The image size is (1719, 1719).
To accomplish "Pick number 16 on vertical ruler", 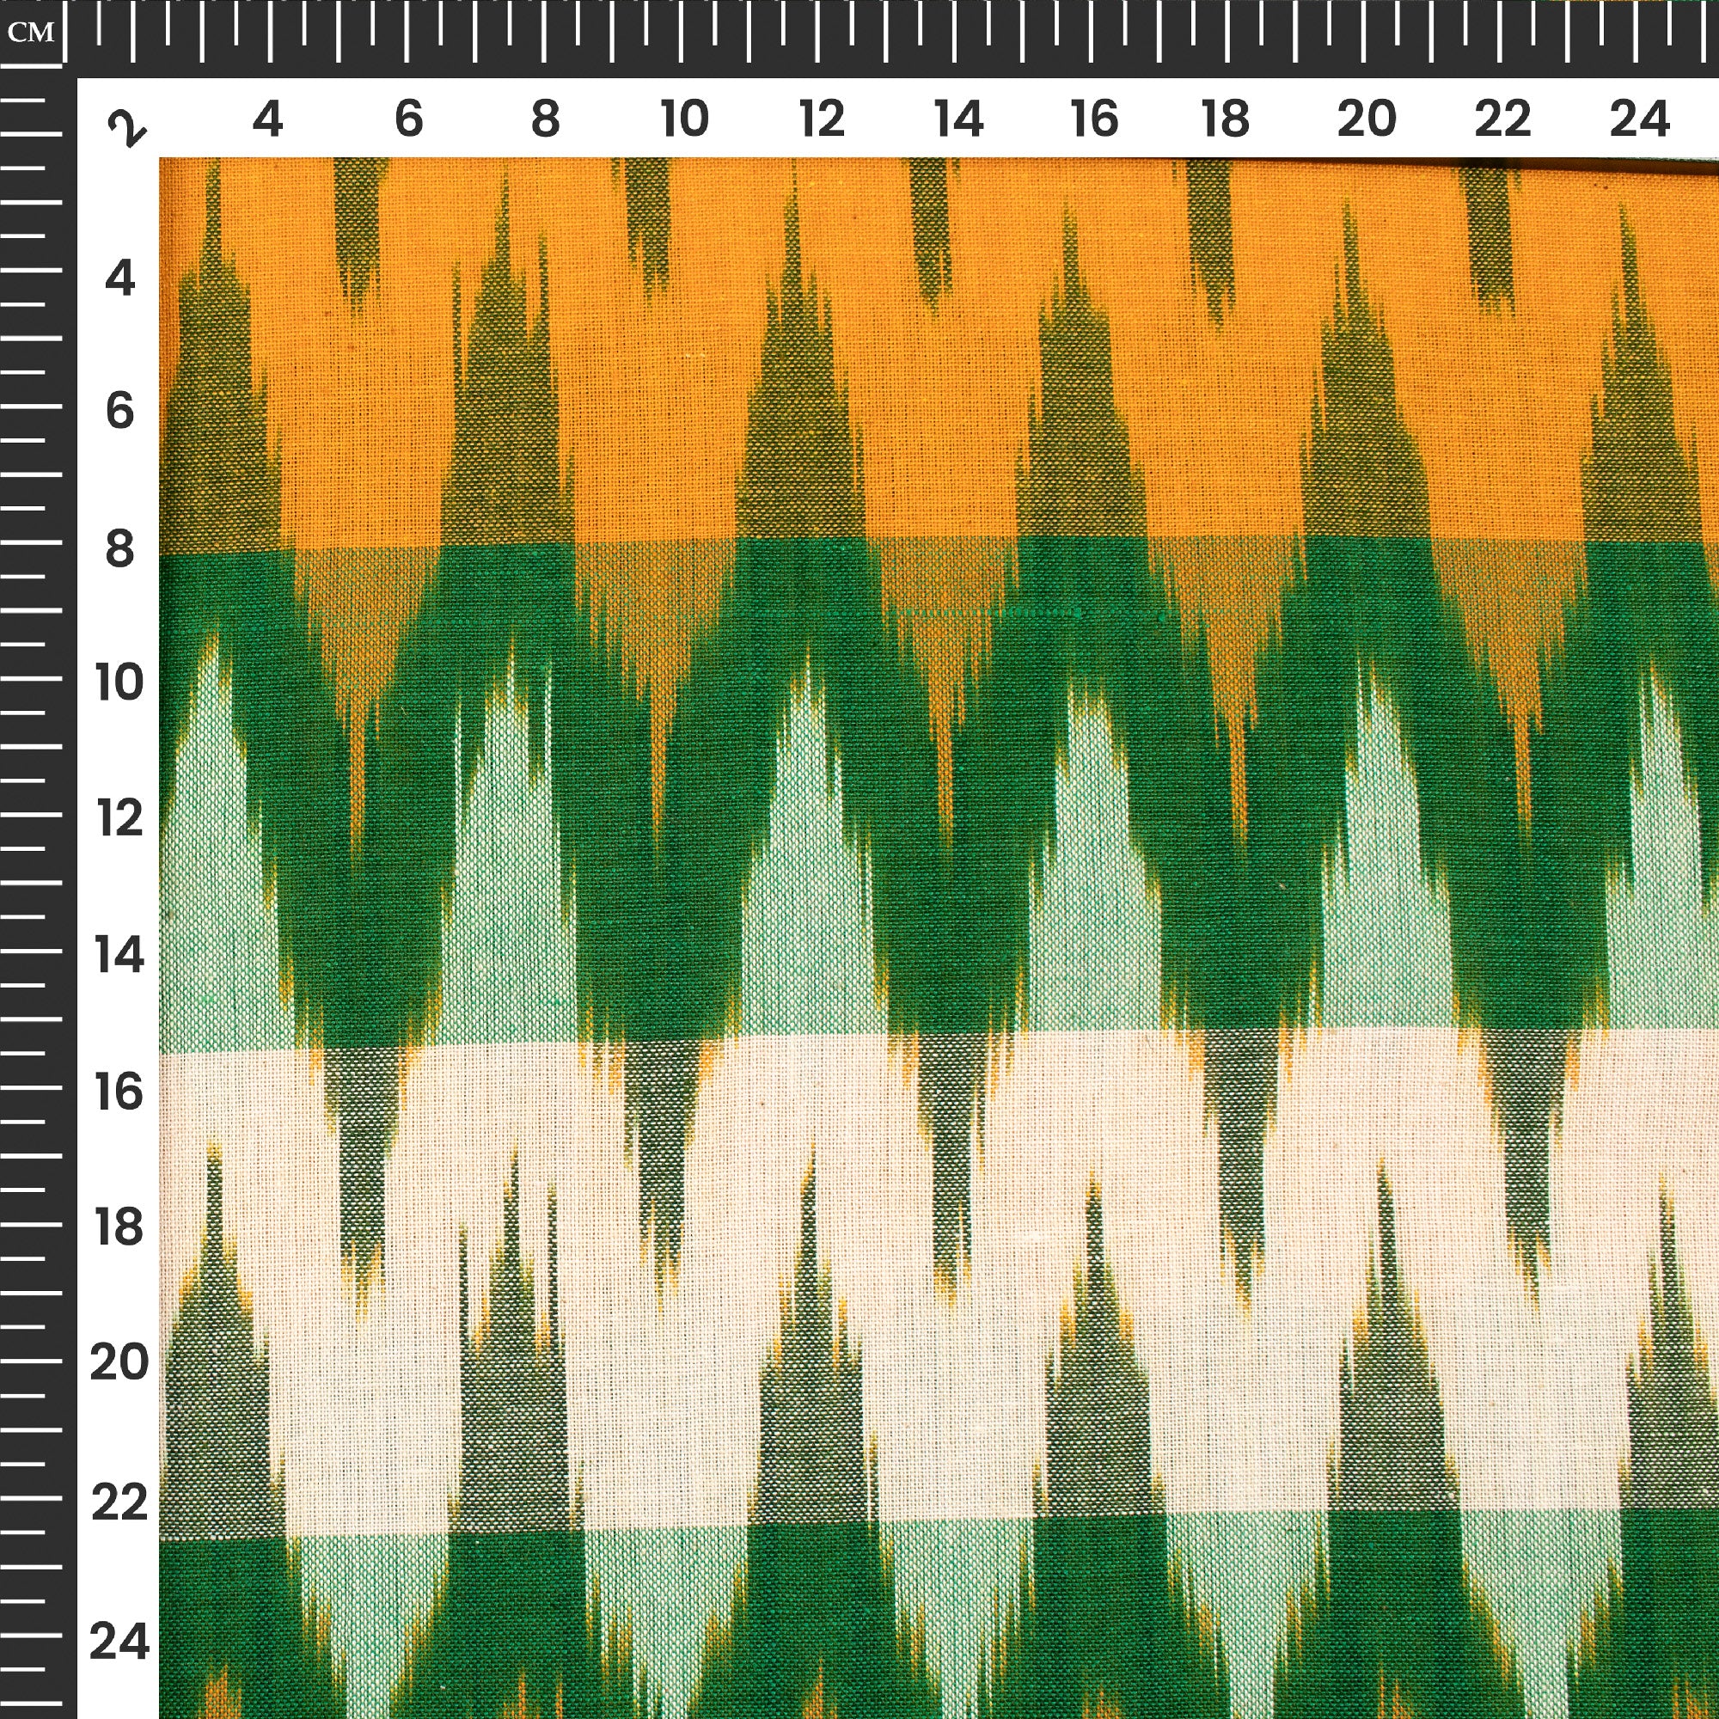I will coord(119,1092).
